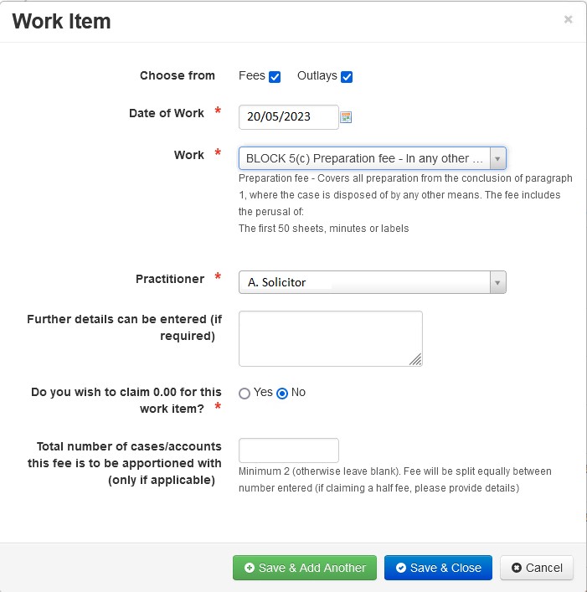Click the plus icon on Save & Add Another
587x592 pixels.
(250, 568)
